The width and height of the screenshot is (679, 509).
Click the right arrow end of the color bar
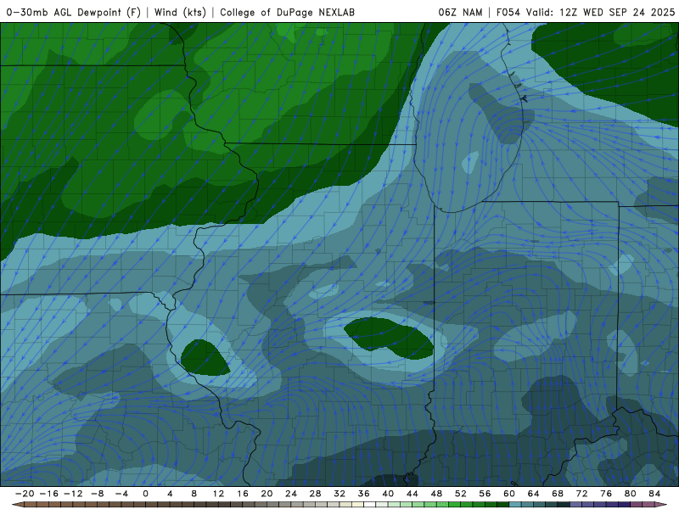pyautogui.click(x=662, y=505)
